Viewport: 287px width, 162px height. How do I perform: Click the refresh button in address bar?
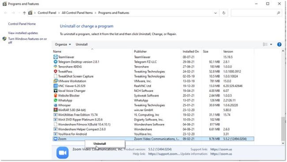(224, 13)
